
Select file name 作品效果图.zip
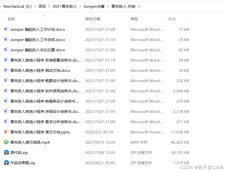tap(23, 163)
